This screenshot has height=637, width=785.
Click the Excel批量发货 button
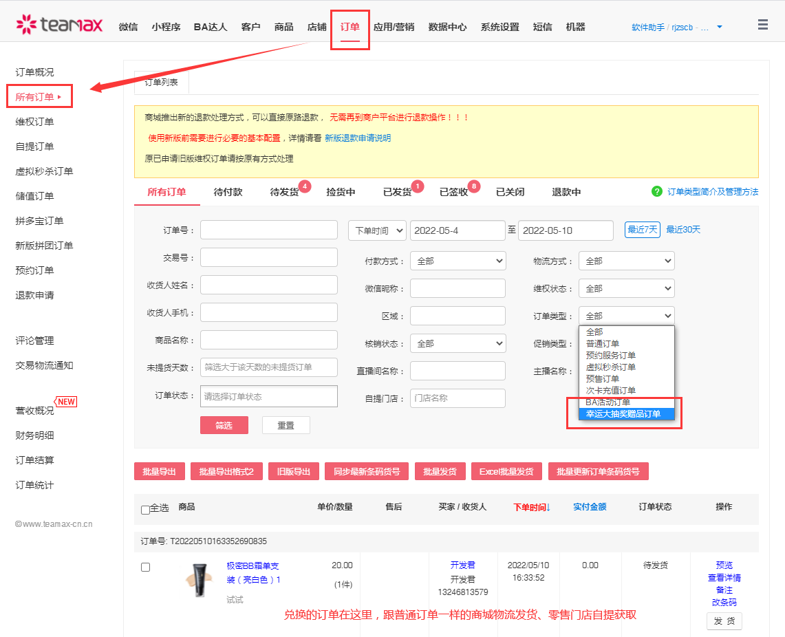(506, 471)
